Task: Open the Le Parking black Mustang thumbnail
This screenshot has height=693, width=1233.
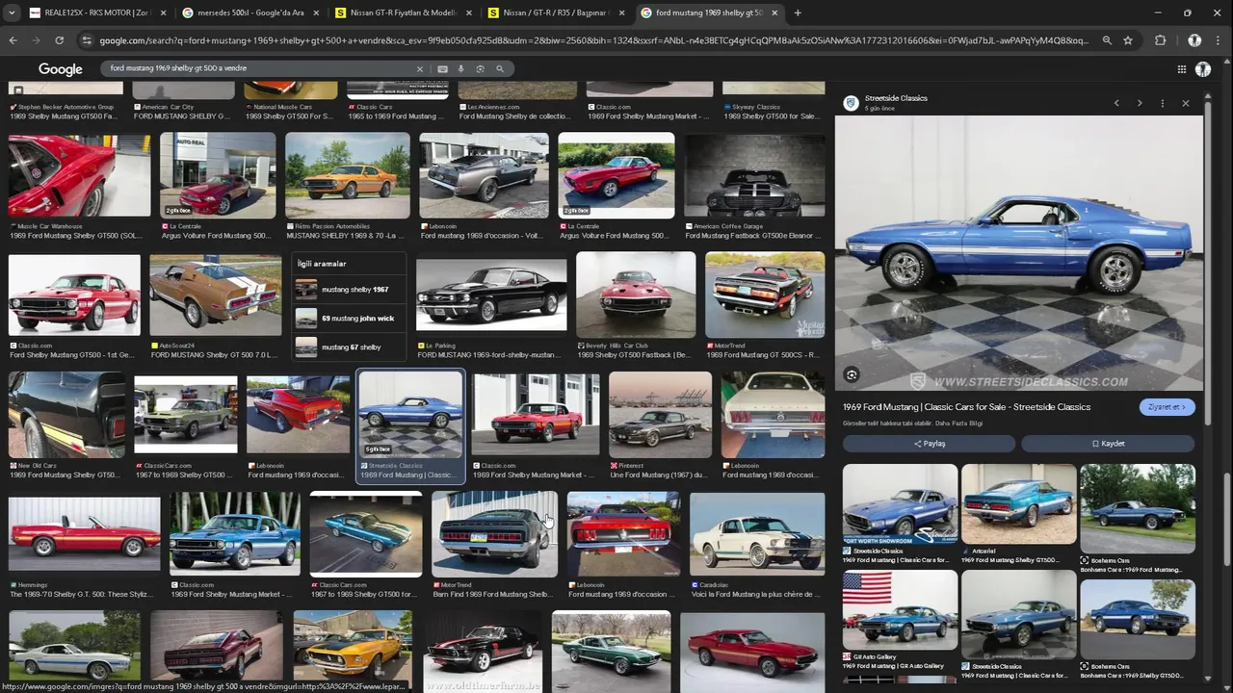Action: tap(491, 295)
